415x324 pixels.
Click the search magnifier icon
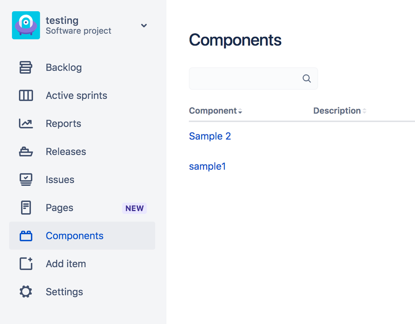pyautogui.click(x=307, y=78)
